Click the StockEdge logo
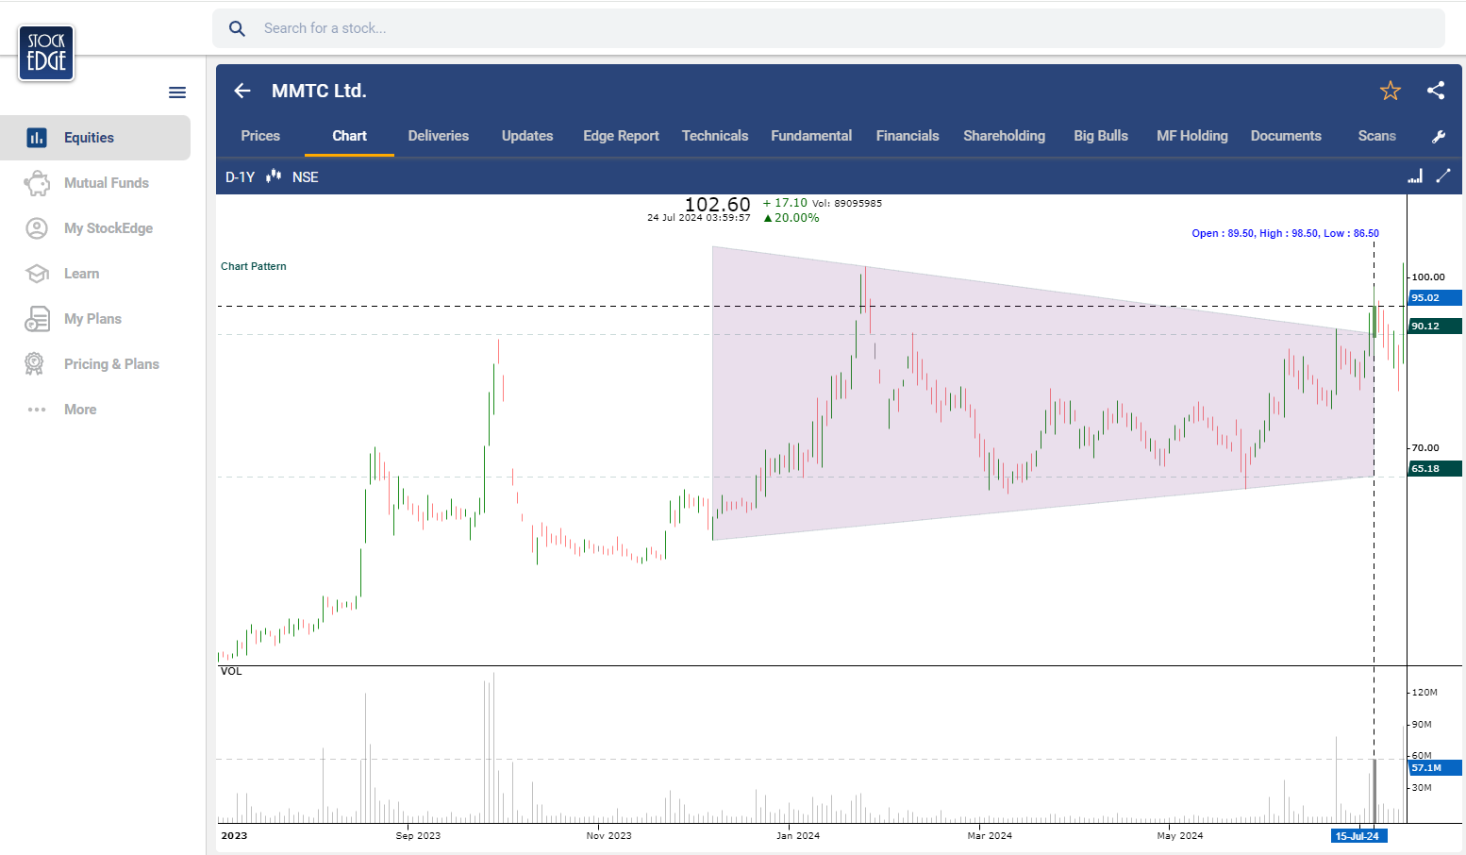The width and height of the screenshot is (1466, 855). pyautogui.click(x=46, y=53)
